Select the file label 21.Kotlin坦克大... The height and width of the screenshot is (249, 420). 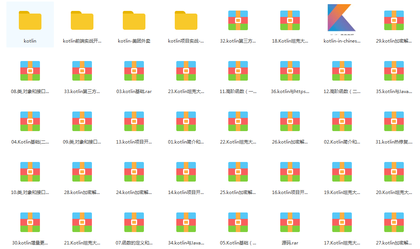82,243
